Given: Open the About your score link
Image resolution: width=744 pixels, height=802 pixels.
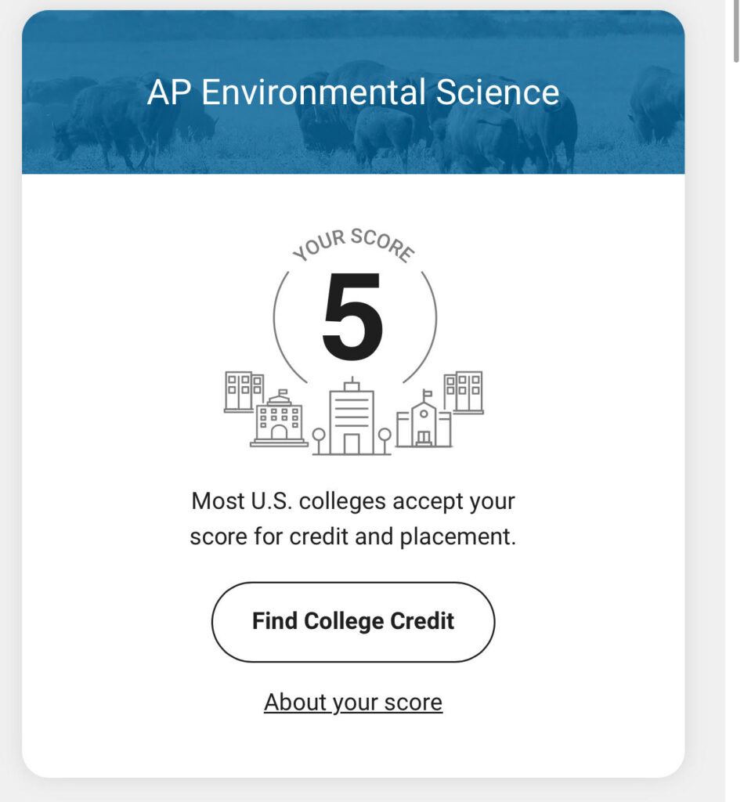Looking at the screenshot, I should click(353, 703).
